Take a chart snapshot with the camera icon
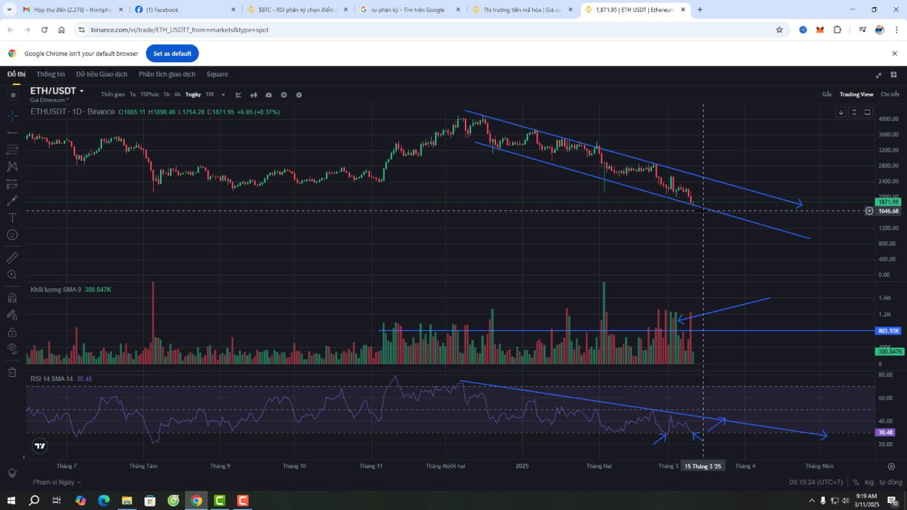The width and height of the screenshot is (907, 510). pyautogui.click(x=269, y=94)
